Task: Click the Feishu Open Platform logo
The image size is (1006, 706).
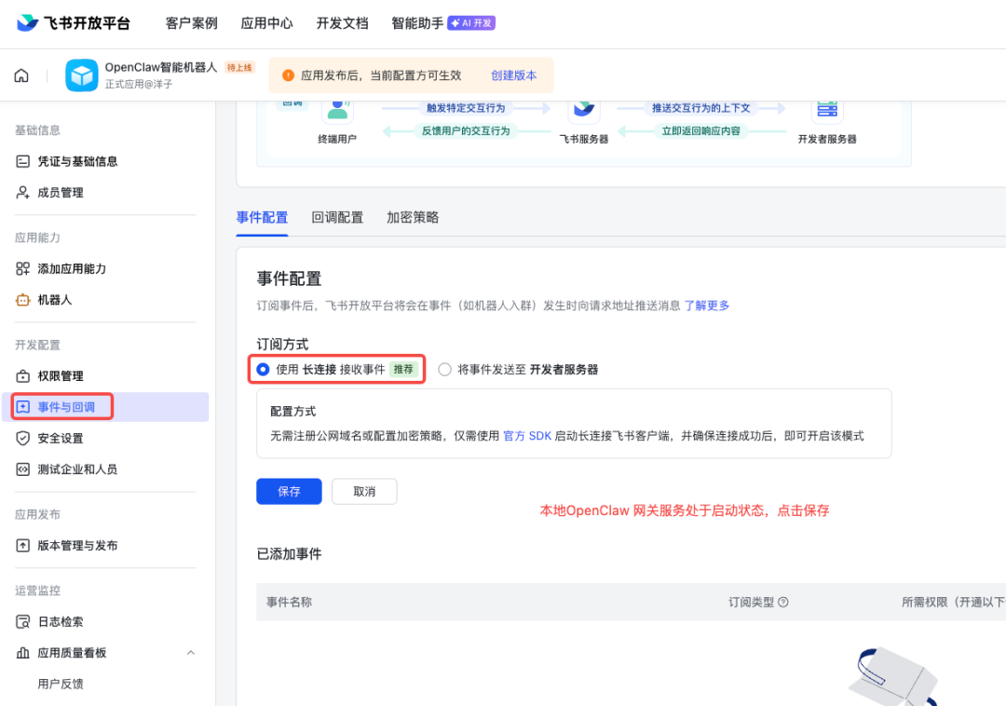Action: [74, 23]
